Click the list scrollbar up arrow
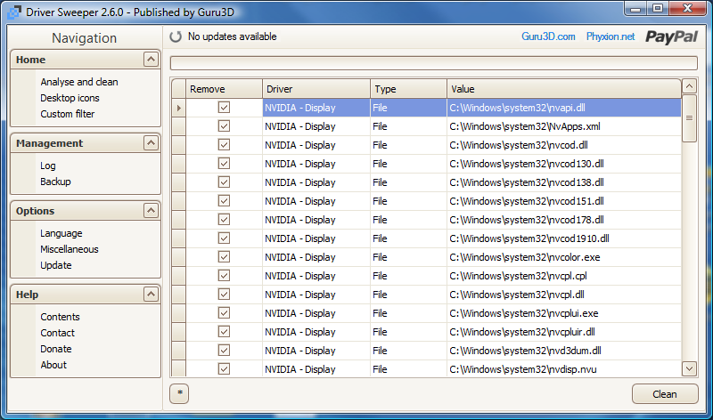 click(689, 86)
